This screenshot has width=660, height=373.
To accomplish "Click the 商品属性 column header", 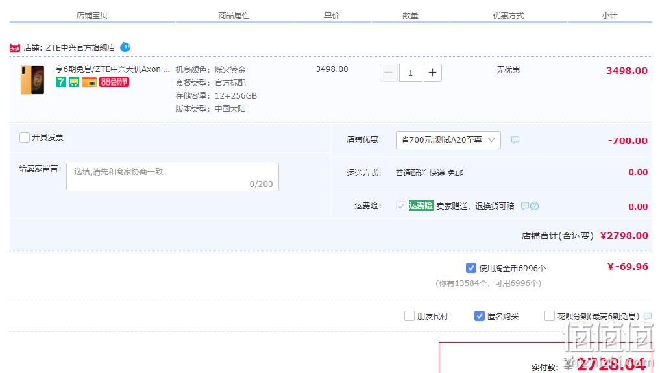I will coord(234,16).
